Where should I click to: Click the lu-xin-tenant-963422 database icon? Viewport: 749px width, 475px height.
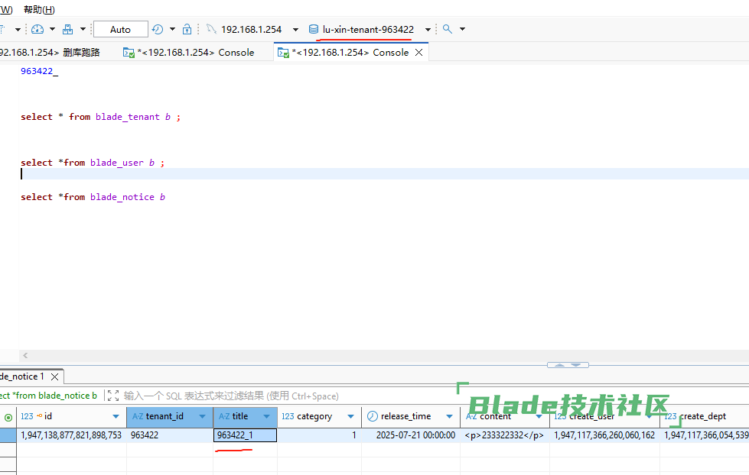[313, 29]
